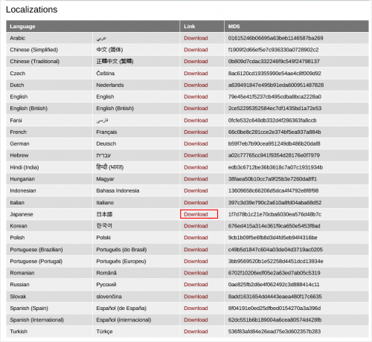Image resolution: width=372 pixels, height=342 pixels.
Task: Click the German Download link
Action: coord(196,143)
